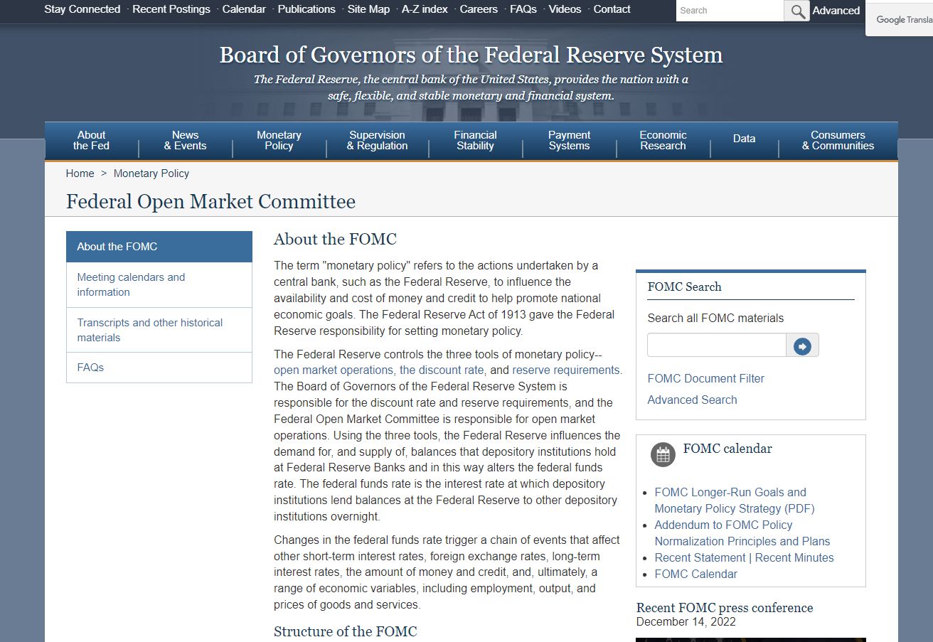Open News & Events menu
The height and width of the screenshot is (642, 933).
tap(185, 140)
